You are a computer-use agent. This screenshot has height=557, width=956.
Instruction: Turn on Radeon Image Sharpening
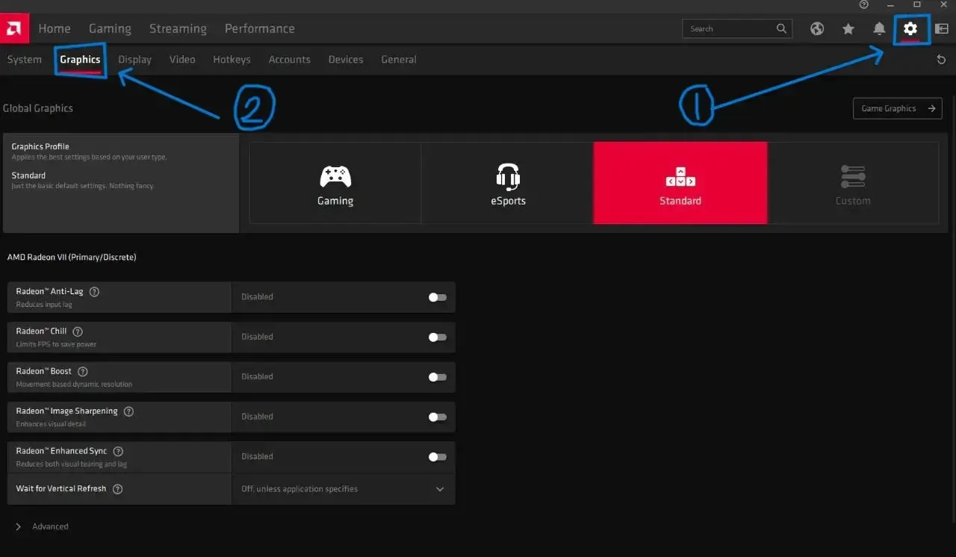click(437, 417)
